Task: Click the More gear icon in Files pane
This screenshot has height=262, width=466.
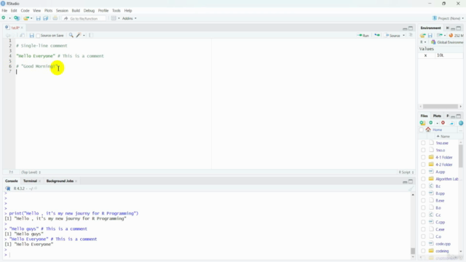Action: pyautogui.click(x=461, y=123)
